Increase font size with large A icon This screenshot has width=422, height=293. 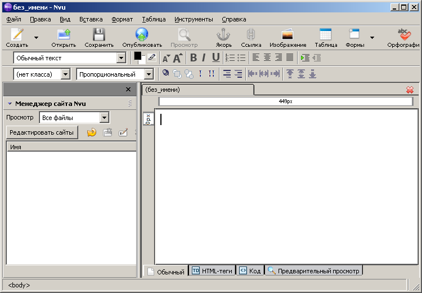click(x=178, y=57)
